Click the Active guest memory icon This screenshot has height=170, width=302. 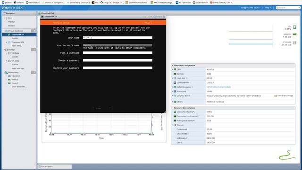click(175, 121)
